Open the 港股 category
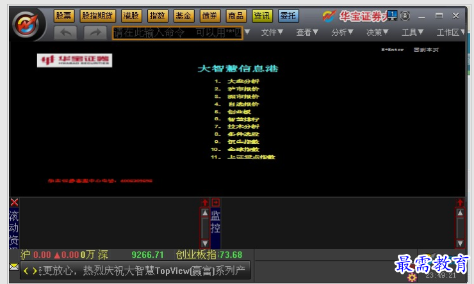 pyautogui.click(x=131, y=16)
